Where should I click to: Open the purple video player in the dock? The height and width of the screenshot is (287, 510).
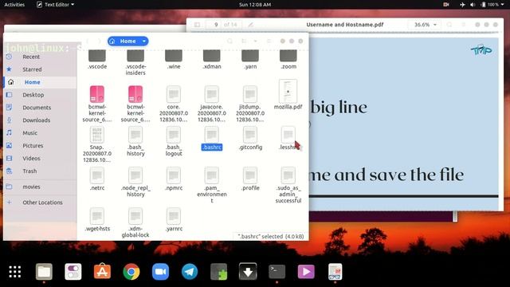[x=306, y=272]
